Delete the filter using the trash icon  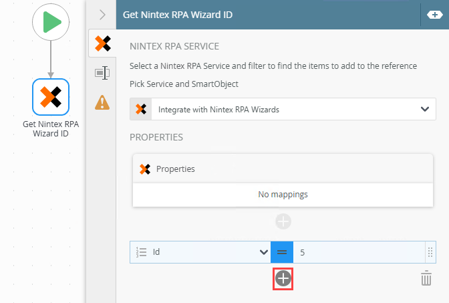[x=426, y=279]
